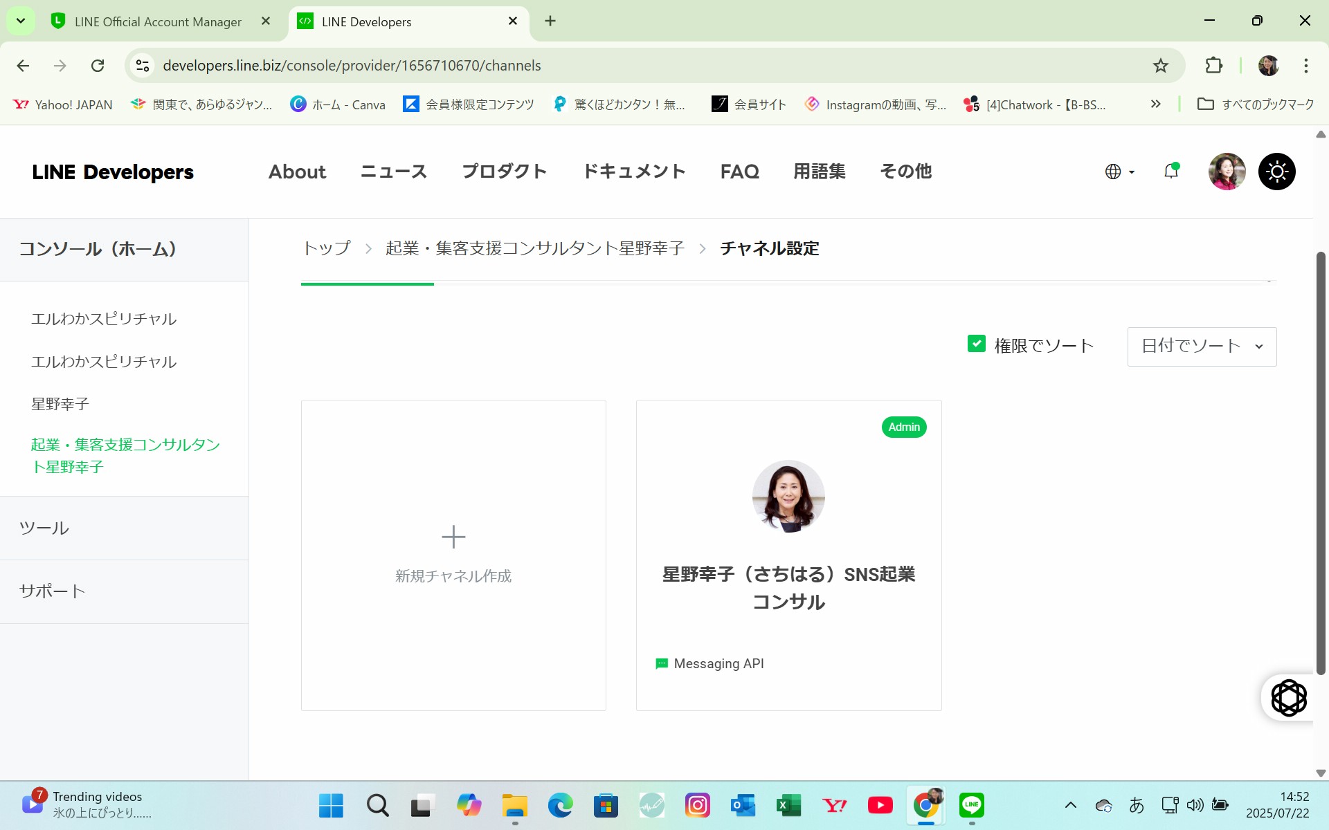Open 会員サイト bookmark
Viewport: 1329px width, 830px height.
pos(749,104)
